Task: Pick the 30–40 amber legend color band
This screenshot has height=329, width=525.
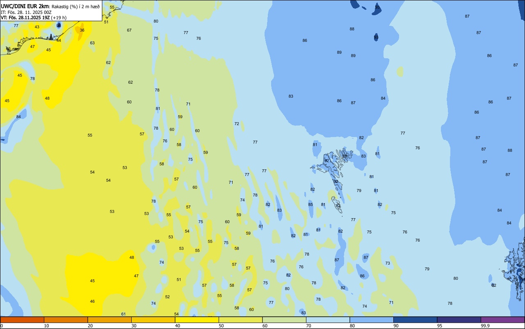Action: click(x=153, y=320)
